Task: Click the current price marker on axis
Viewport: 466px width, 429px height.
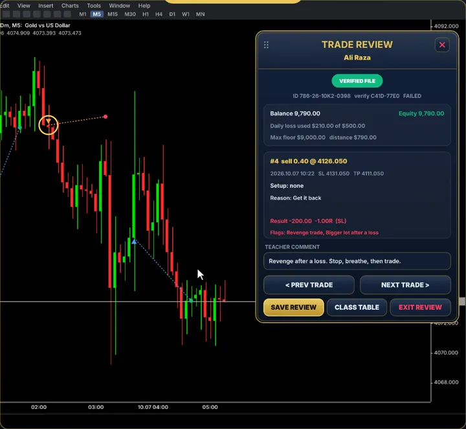Action: pos(462,301)
